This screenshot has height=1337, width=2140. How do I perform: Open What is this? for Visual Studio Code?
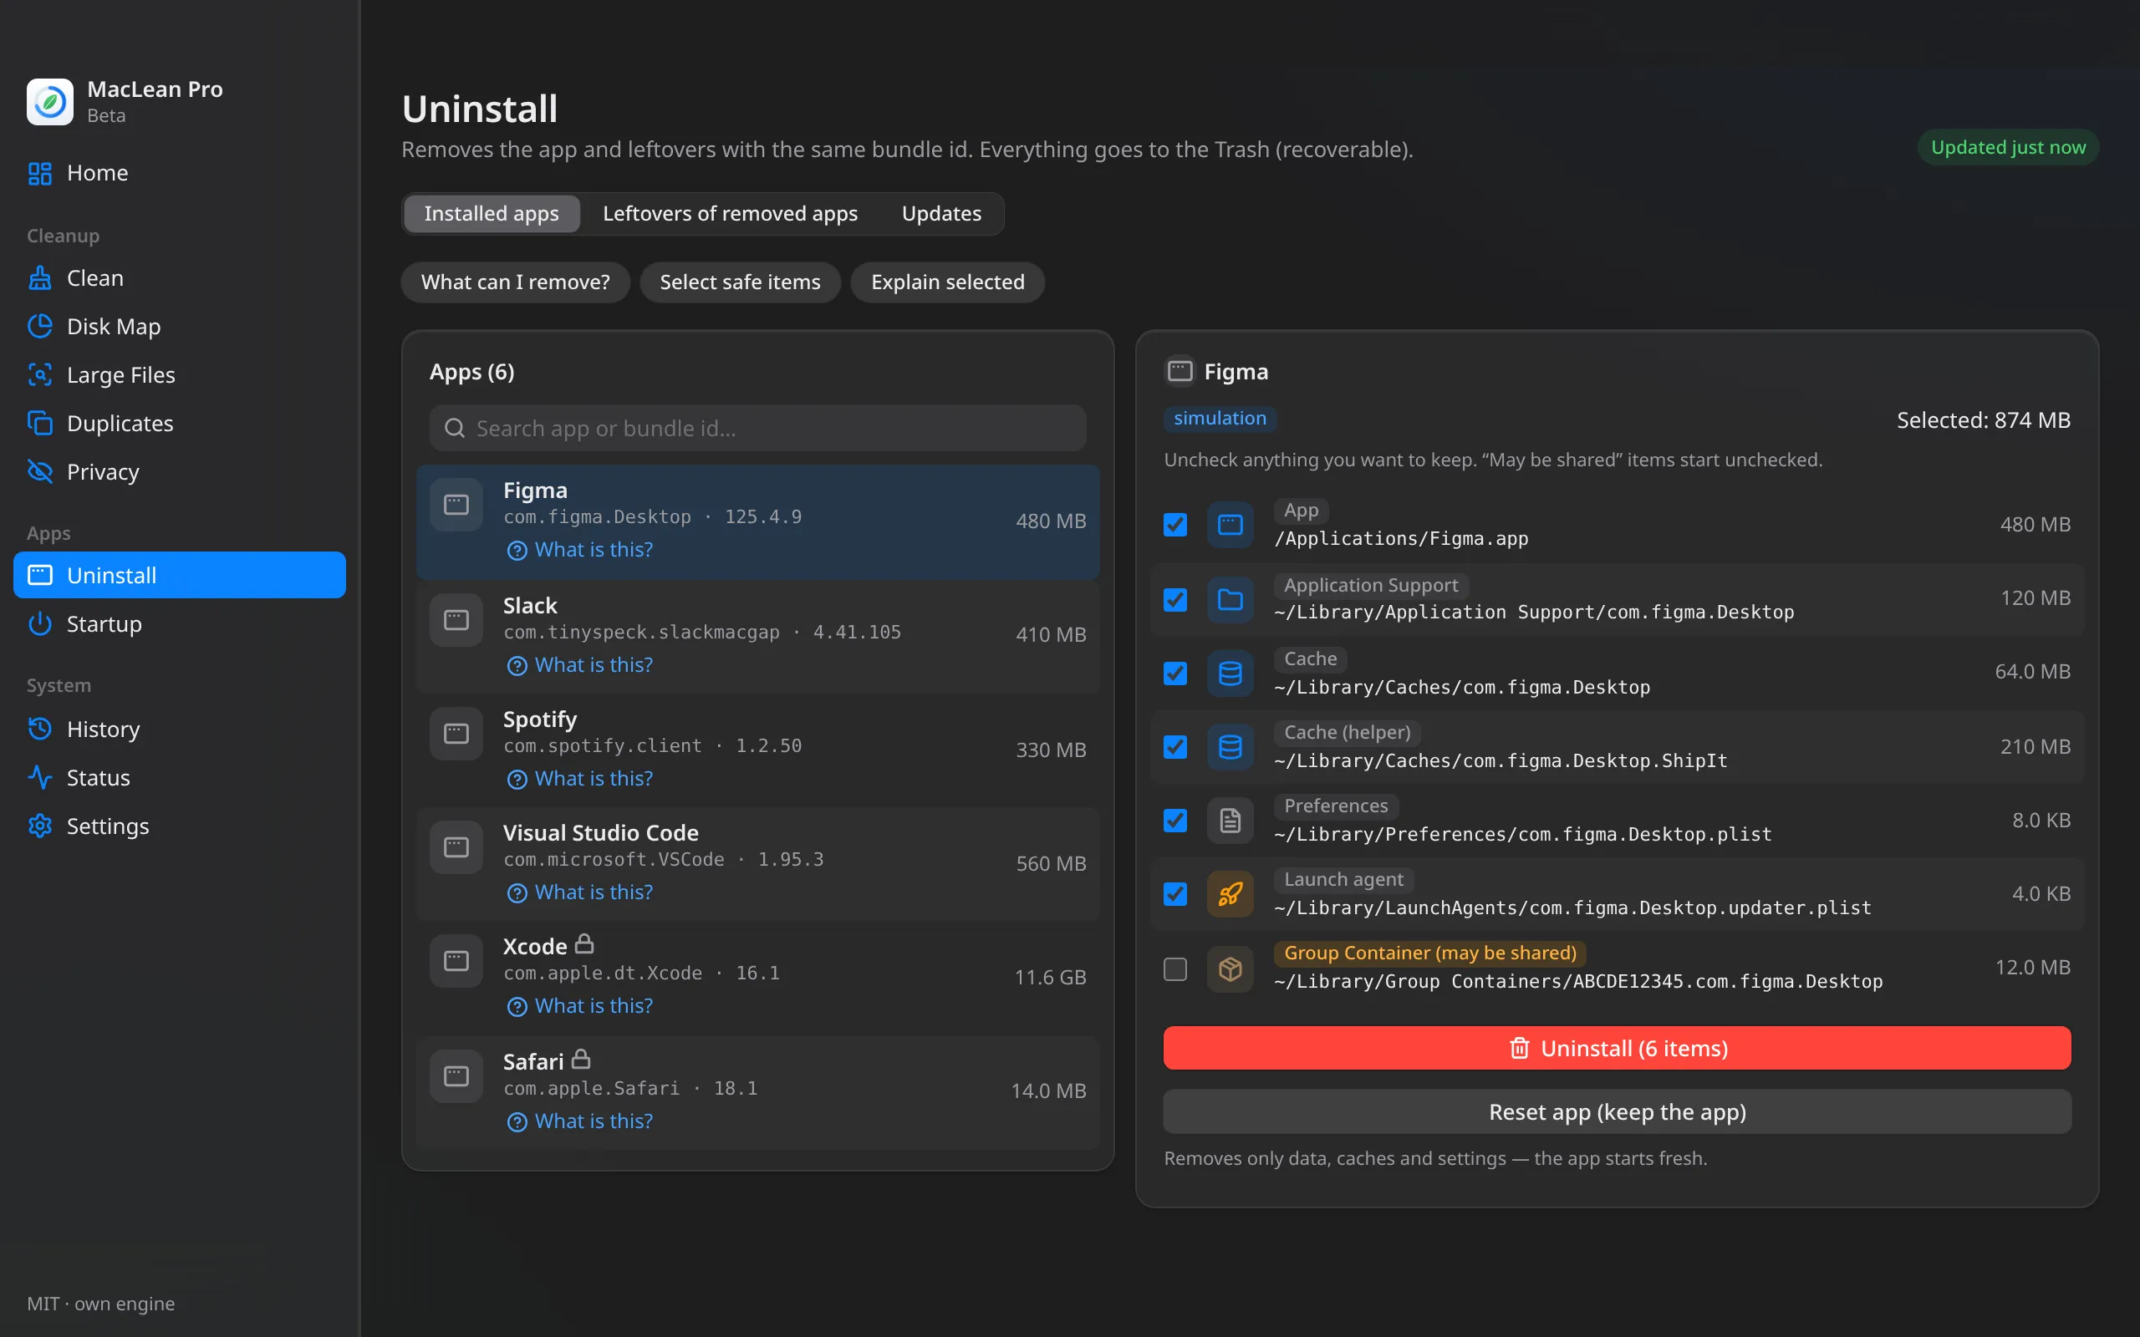(x=580, y=893)
